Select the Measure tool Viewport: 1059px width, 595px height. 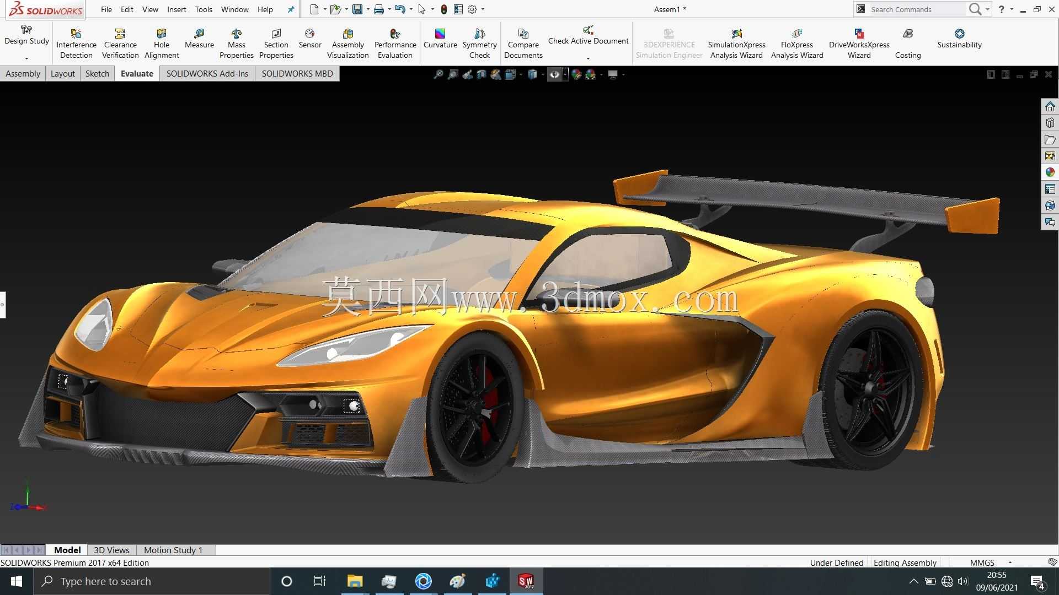coord(199,39)
